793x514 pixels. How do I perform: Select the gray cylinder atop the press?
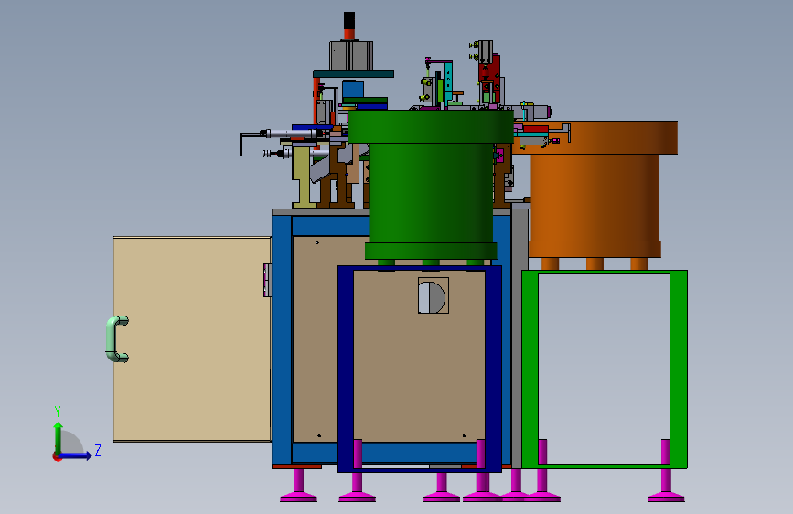[x=351, y=56]
